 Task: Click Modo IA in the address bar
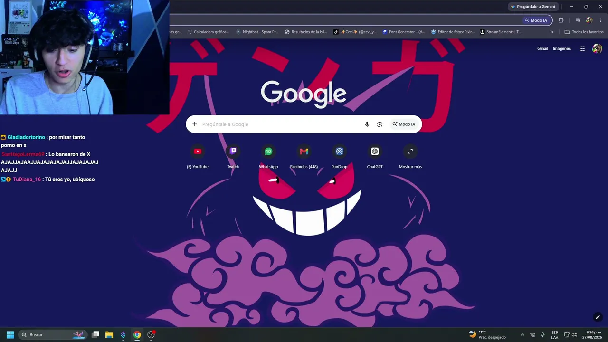536,20
